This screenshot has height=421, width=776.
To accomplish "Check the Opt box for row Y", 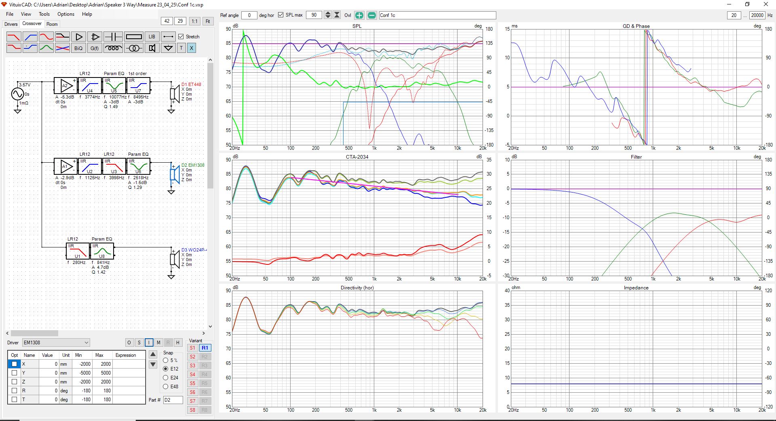I will tap(14, 373).
